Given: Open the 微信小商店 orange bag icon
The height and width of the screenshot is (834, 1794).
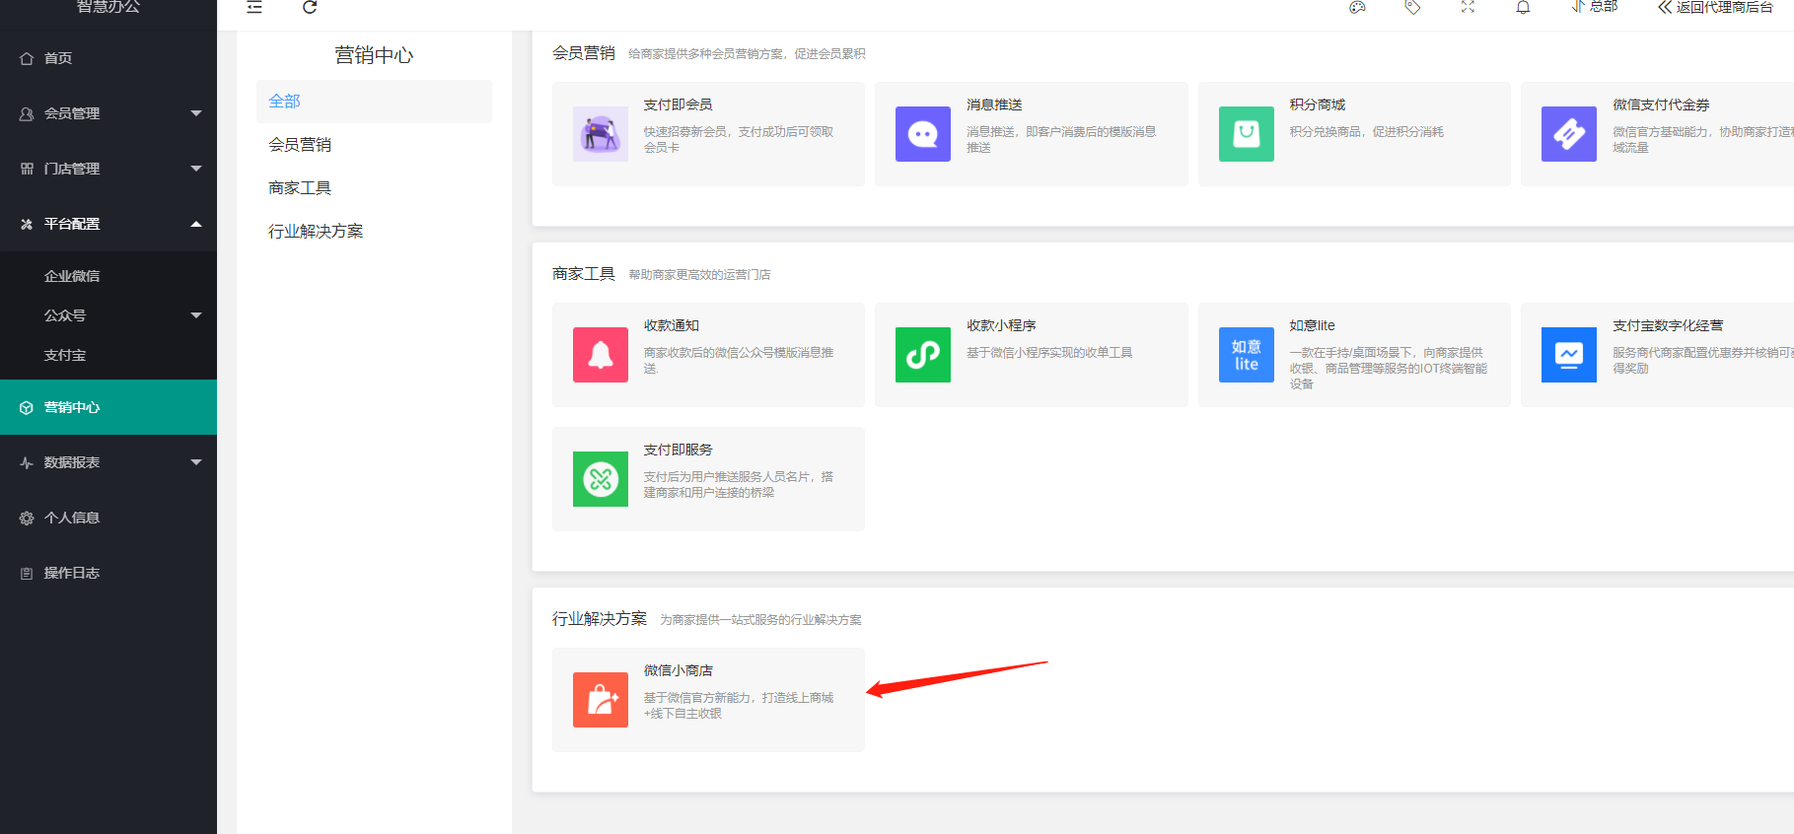Looking at the screenshot, I should pyautogui.click(x=600, y=699).
